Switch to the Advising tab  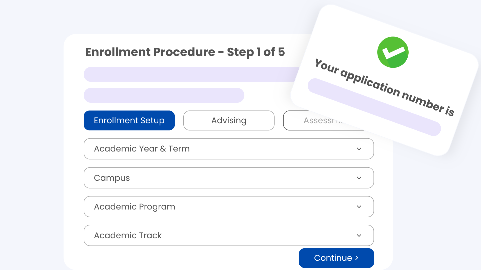(x=229, y=120)
